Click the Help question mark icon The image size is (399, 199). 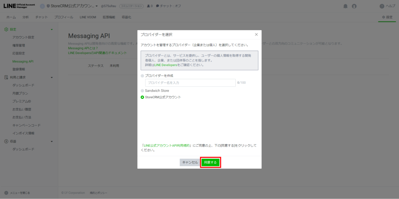382,6
